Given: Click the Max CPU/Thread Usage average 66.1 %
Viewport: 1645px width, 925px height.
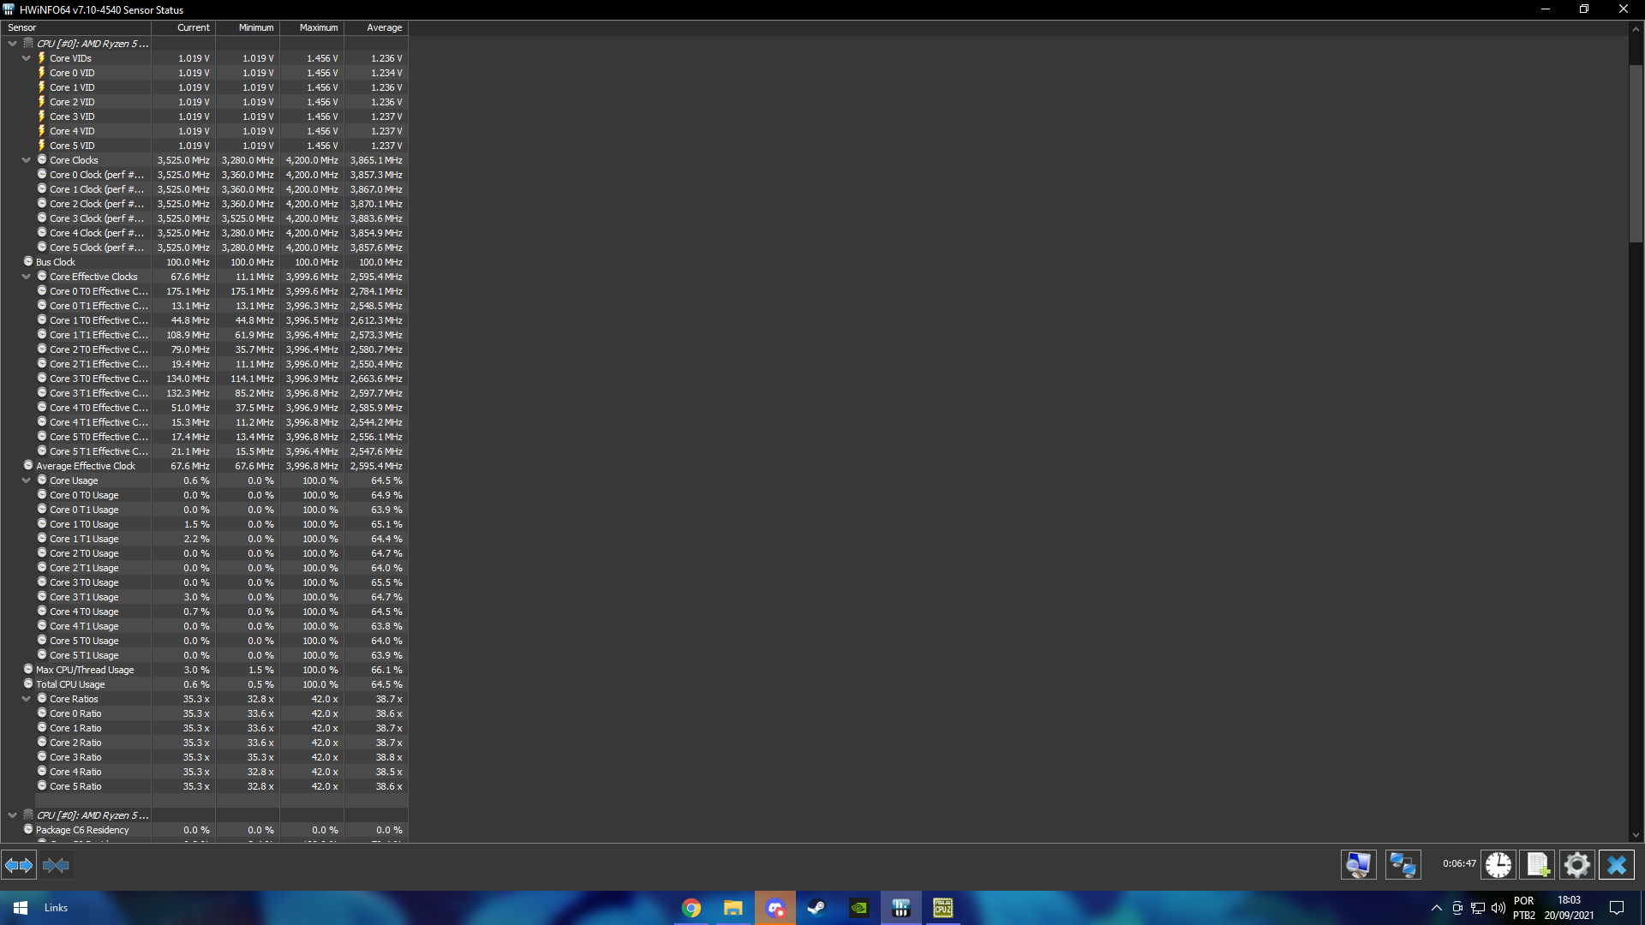Looking at the screenshot, I should coord(386,670).
